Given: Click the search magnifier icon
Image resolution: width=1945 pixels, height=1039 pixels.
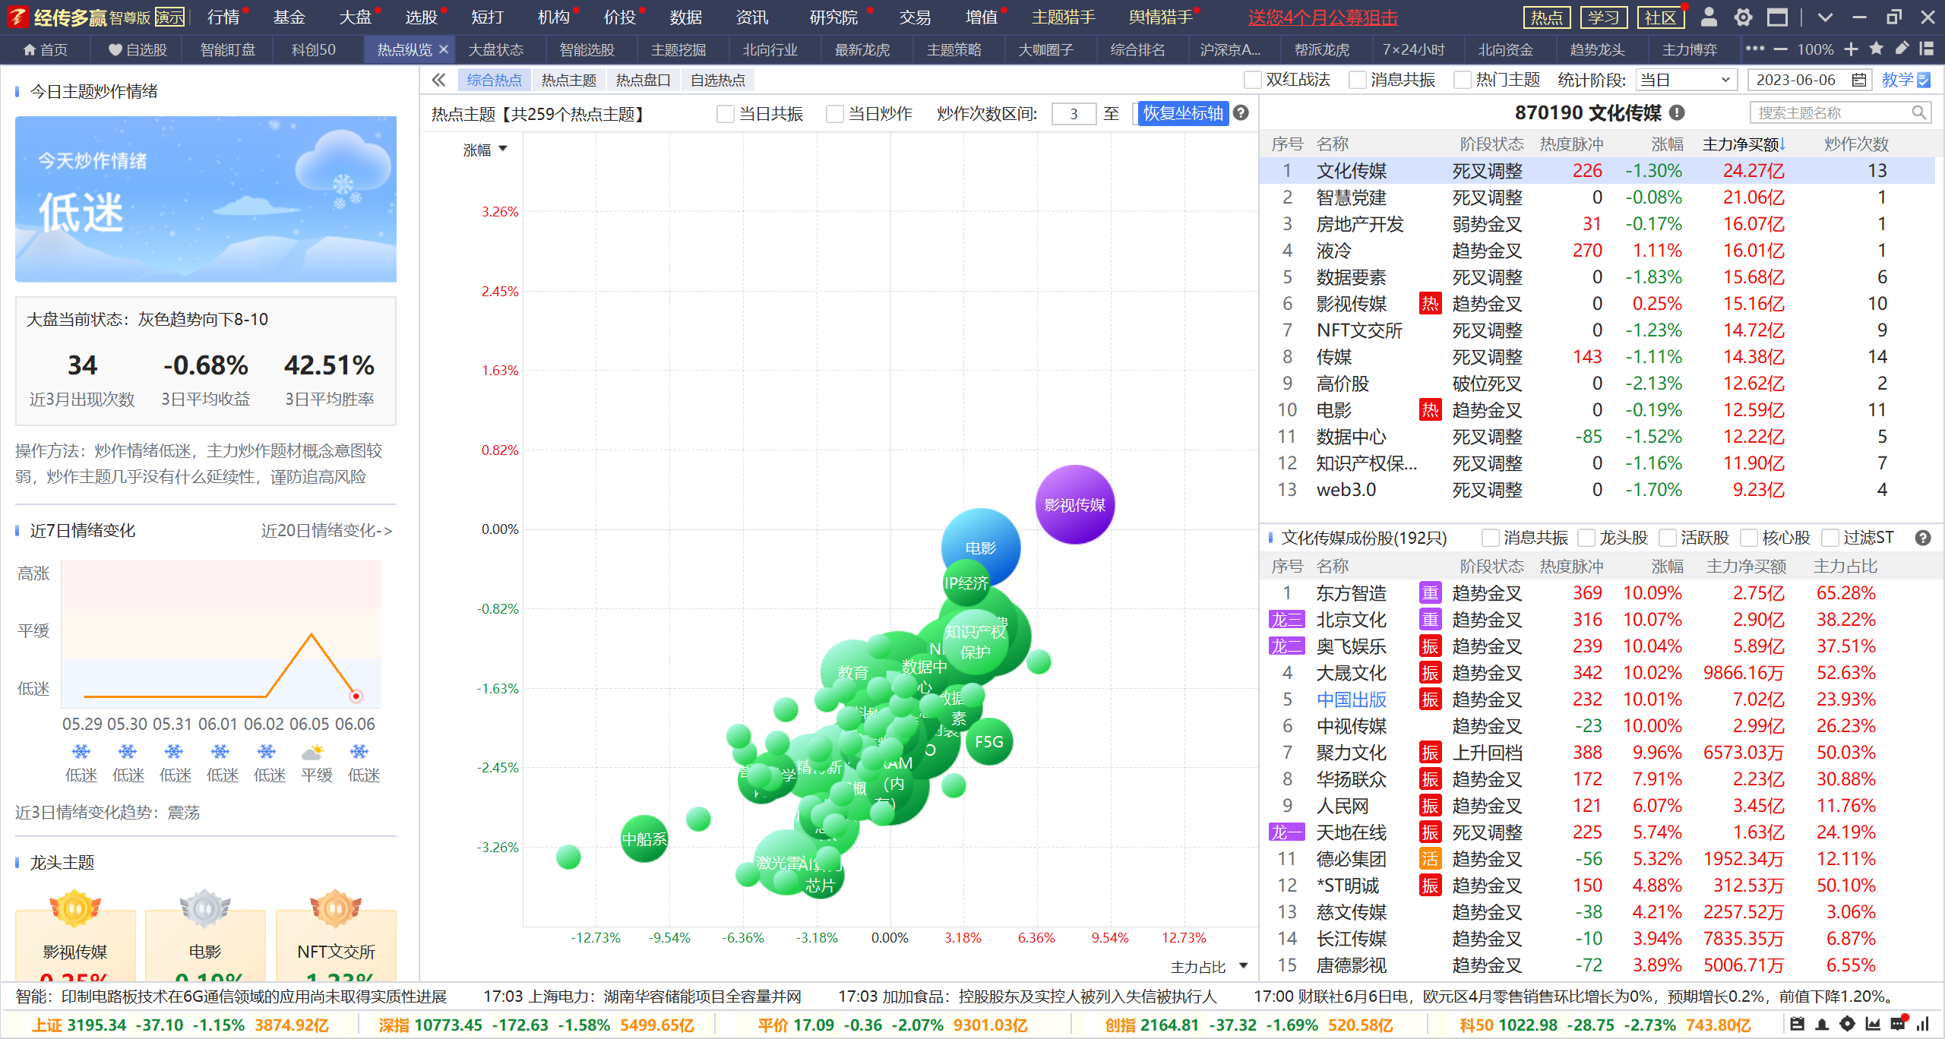Looking at the screenshot, I should (x=1918, y=113).
